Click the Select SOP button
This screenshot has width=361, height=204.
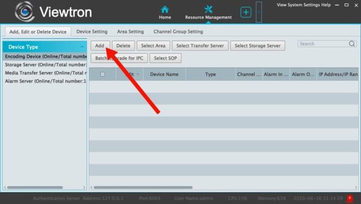(x=165, y=58)
